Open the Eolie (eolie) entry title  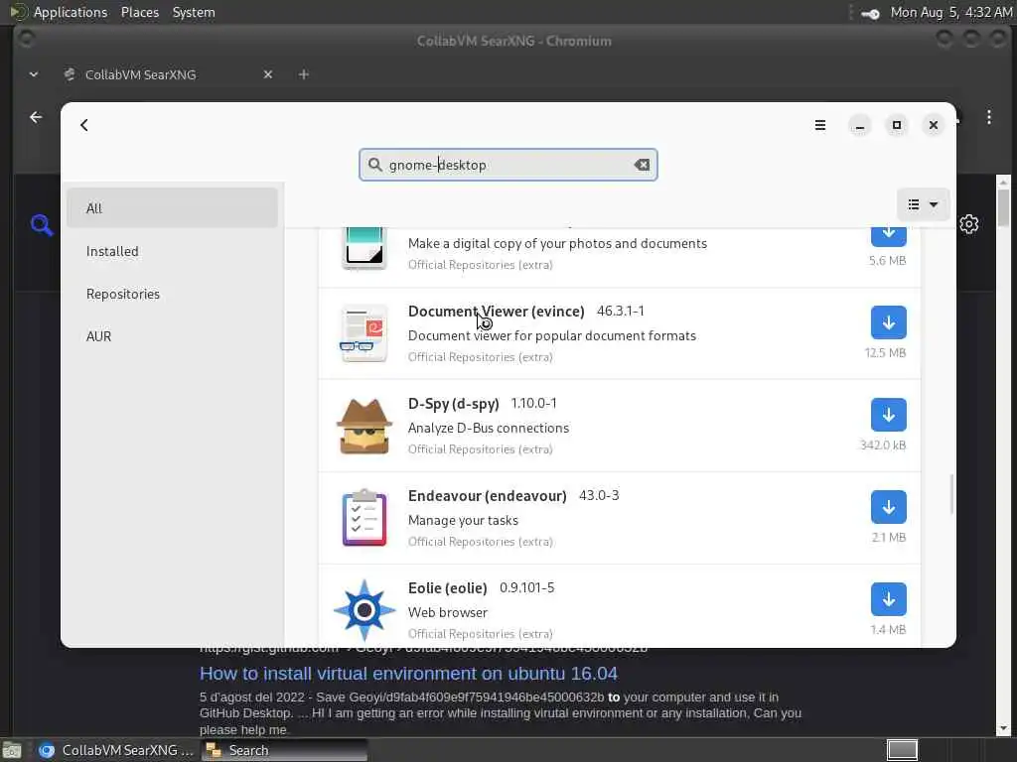point(448,587)
